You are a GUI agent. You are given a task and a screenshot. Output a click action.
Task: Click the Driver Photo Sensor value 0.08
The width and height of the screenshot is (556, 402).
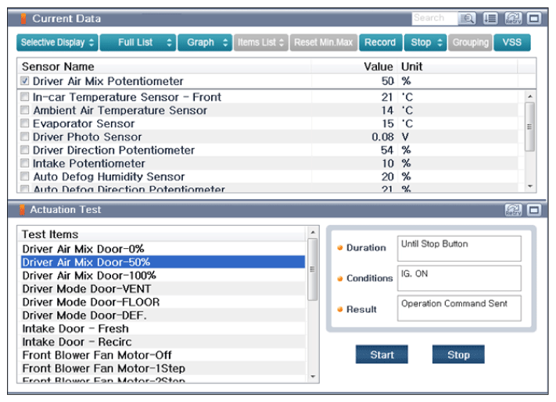pyautogui.click(x=382, y=137)
